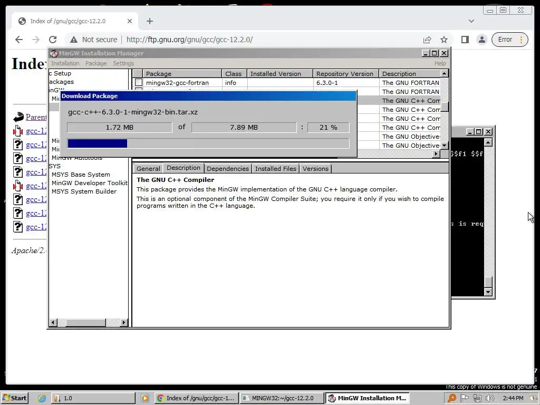The image size is (540, 405).
Task: Switch to MINGW32:~/gcc-12.2.0 taskbar button
Action: [x=282, y=398]
